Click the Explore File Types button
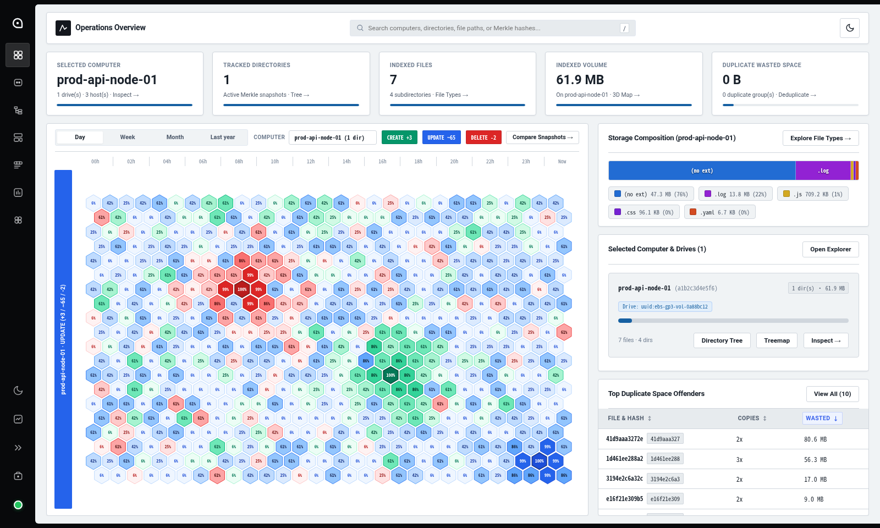 click(821, 138)
